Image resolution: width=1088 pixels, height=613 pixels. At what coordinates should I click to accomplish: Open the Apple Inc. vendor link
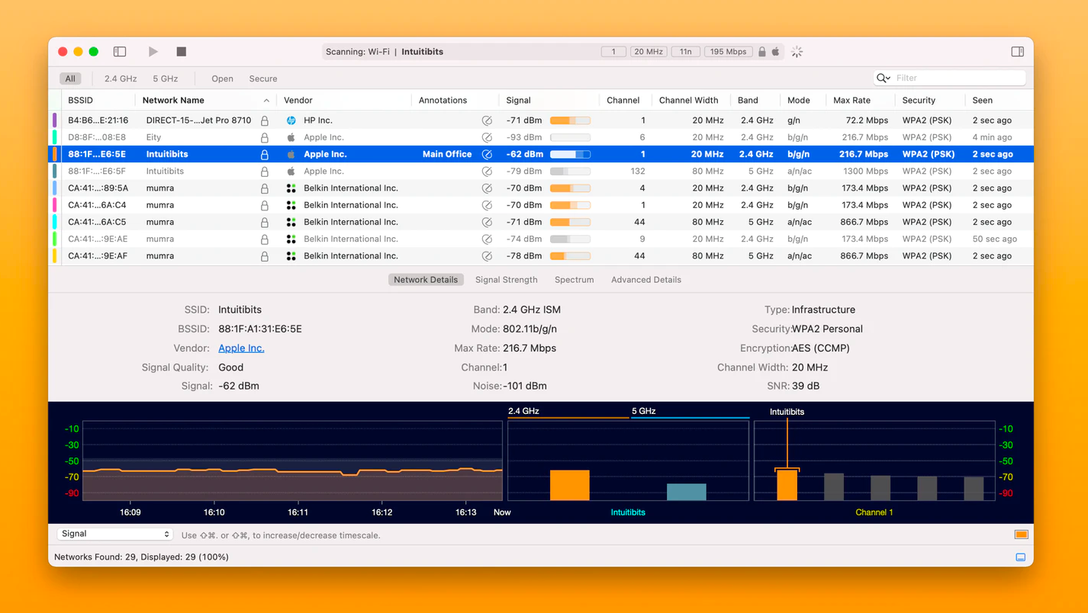241,348
